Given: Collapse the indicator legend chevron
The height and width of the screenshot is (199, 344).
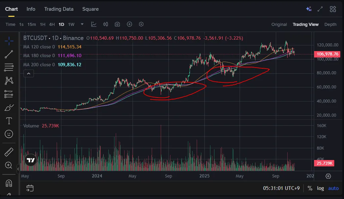Looking at the screenshot, I should 29,74.
